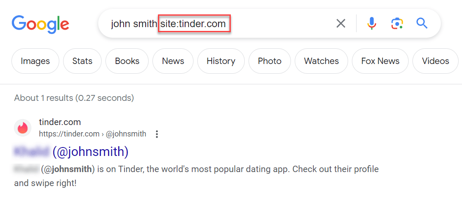Select the Images filter chip

pyautogui.click(x=35, y=61)
